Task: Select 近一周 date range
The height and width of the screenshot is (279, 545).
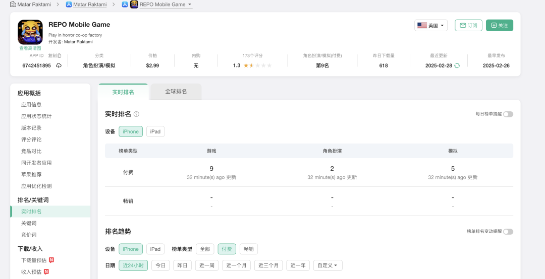Action: tap(207, 265)
